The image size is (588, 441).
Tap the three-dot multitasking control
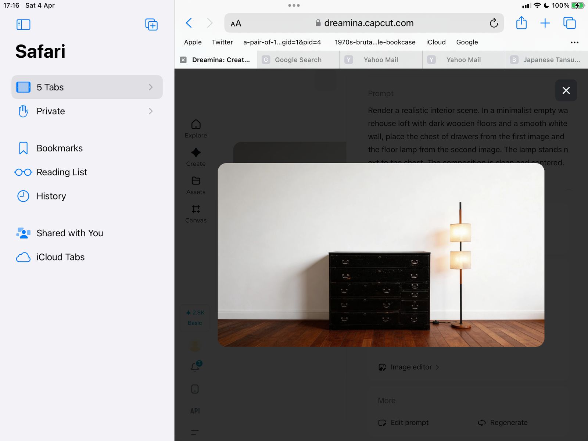pos(294,6)
